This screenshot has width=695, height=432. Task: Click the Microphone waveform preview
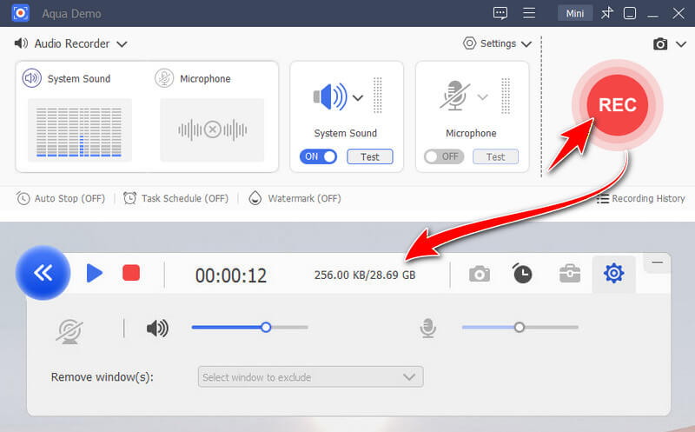[212, 130]
